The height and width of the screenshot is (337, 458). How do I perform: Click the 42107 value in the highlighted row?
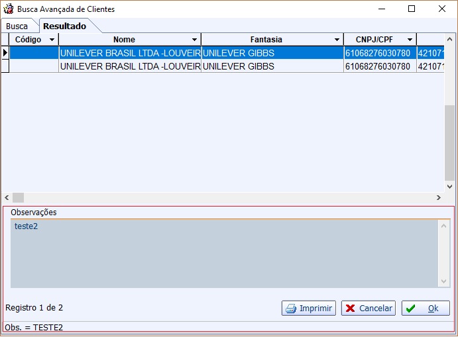(x=431, y=53)
